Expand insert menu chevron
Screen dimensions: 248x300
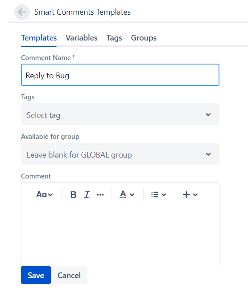click(195, 195)
